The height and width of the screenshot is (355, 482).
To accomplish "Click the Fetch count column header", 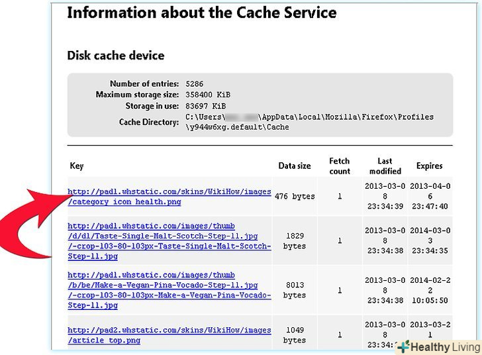I will point(340,166).
